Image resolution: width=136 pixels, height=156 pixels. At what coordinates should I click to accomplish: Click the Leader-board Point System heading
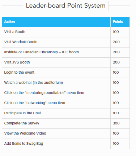66,6
